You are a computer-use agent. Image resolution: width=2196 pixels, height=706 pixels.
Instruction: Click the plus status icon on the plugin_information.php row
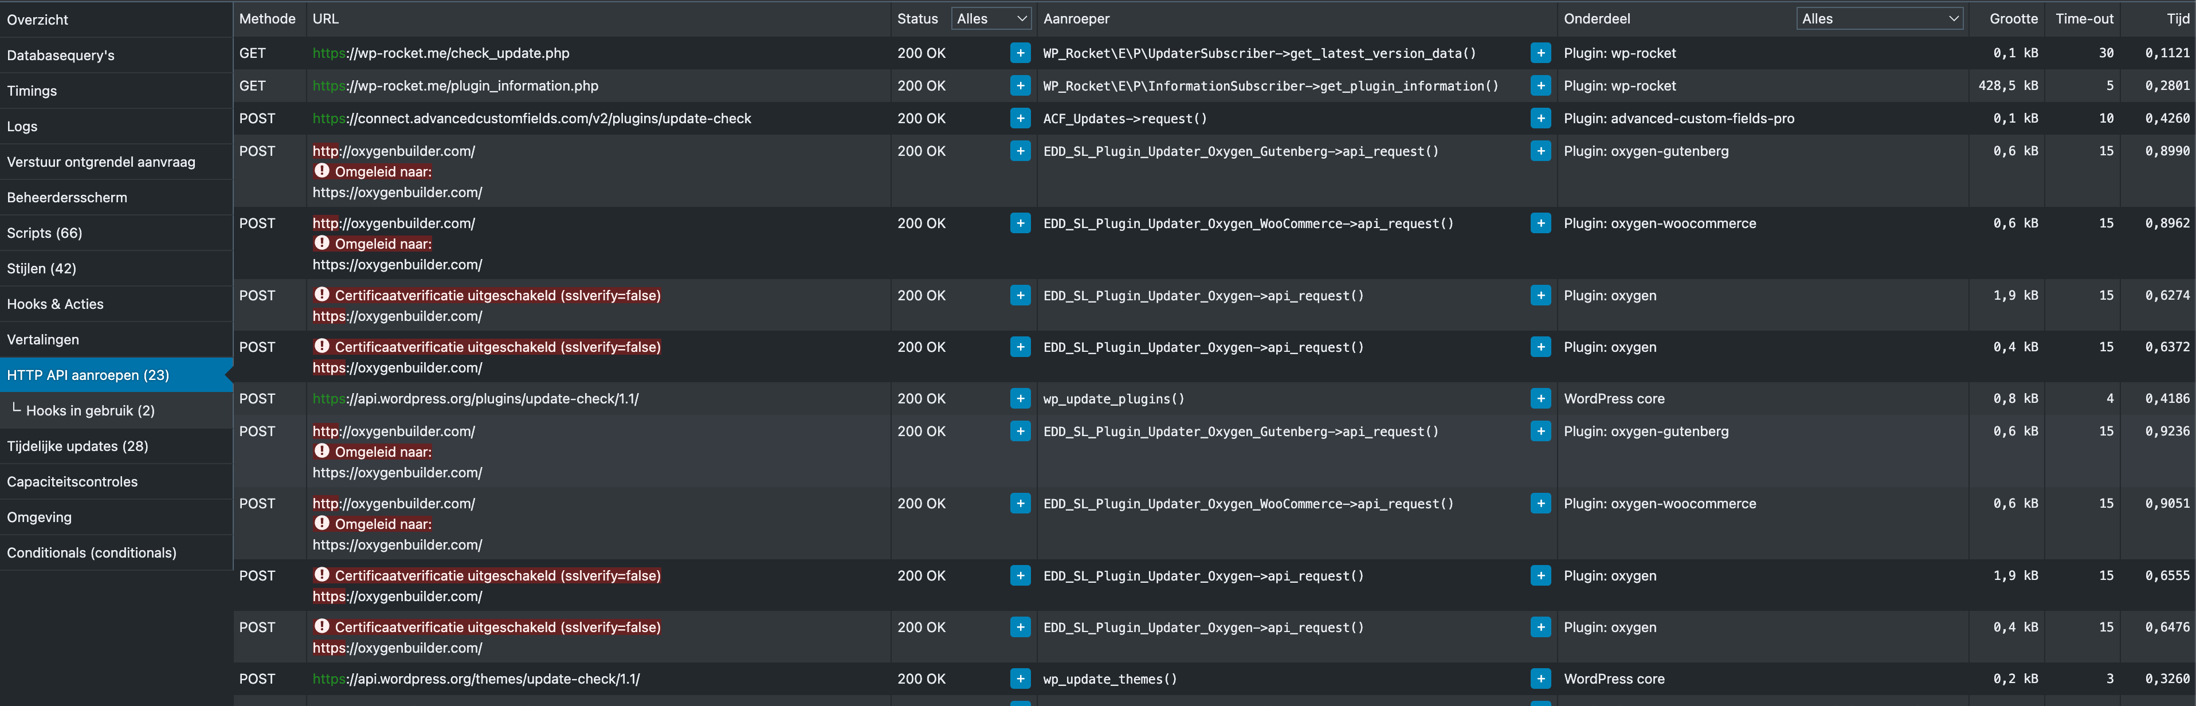1019,85
